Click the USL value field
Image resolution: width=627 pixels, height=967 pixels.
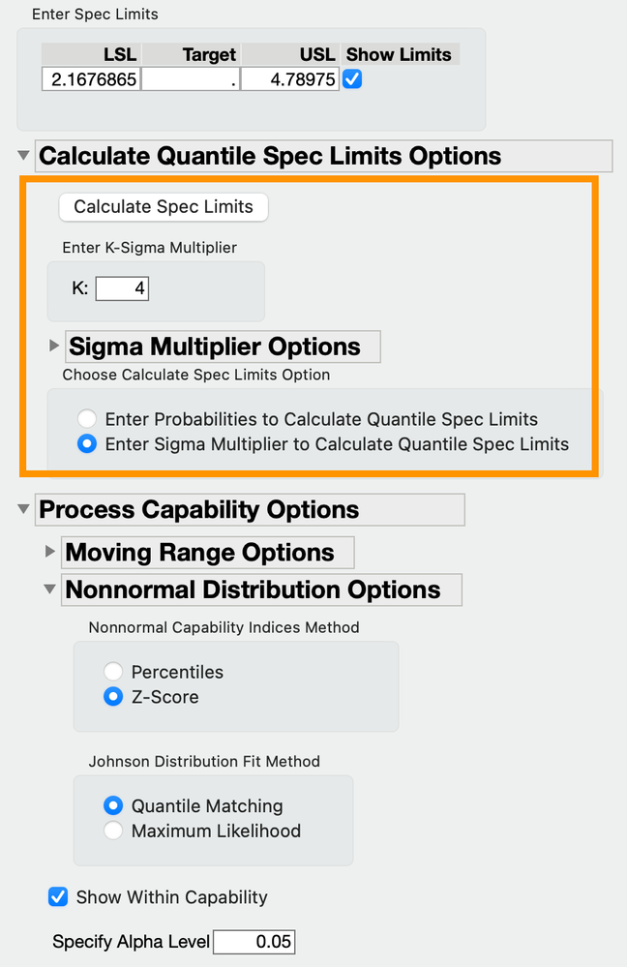click(x=289, y=79)
